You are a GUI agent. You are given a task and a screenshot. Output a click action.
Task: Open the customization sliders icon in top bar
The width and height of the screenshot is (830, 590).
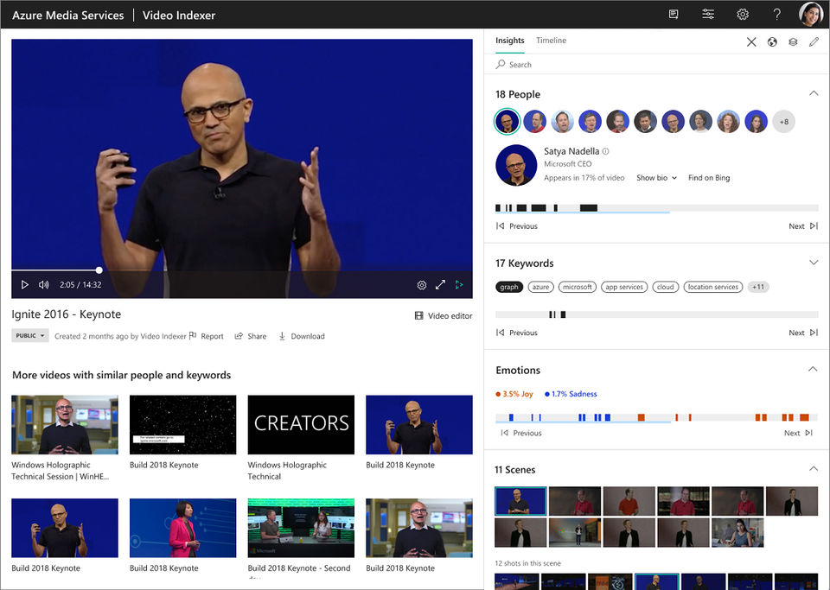pyautogui.click(x=708, y=15)
